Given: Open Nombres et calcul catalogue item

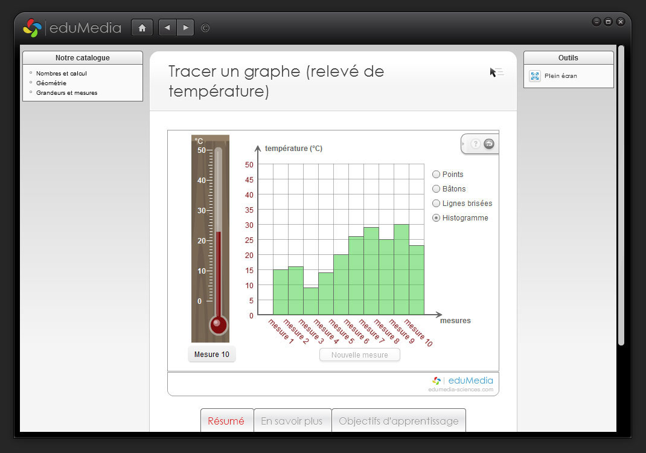Looking at the screenshot, I should pyautogui.click(x=62, y=73).
